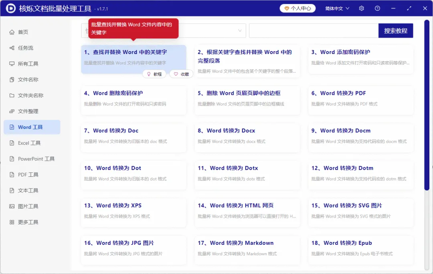Click the tutorial search input field
The width and height of the screenshot is (433, 274).
tap(314, 30)
